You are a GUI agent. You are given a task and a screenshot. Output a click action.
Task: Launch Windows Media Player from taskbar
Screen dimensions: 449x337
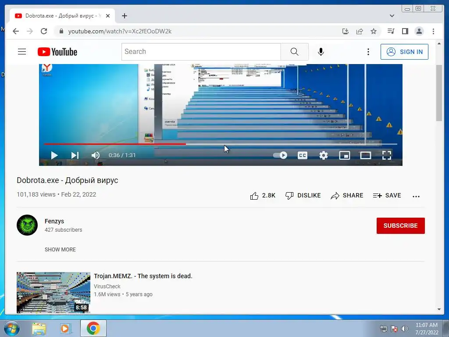point(66,328)
